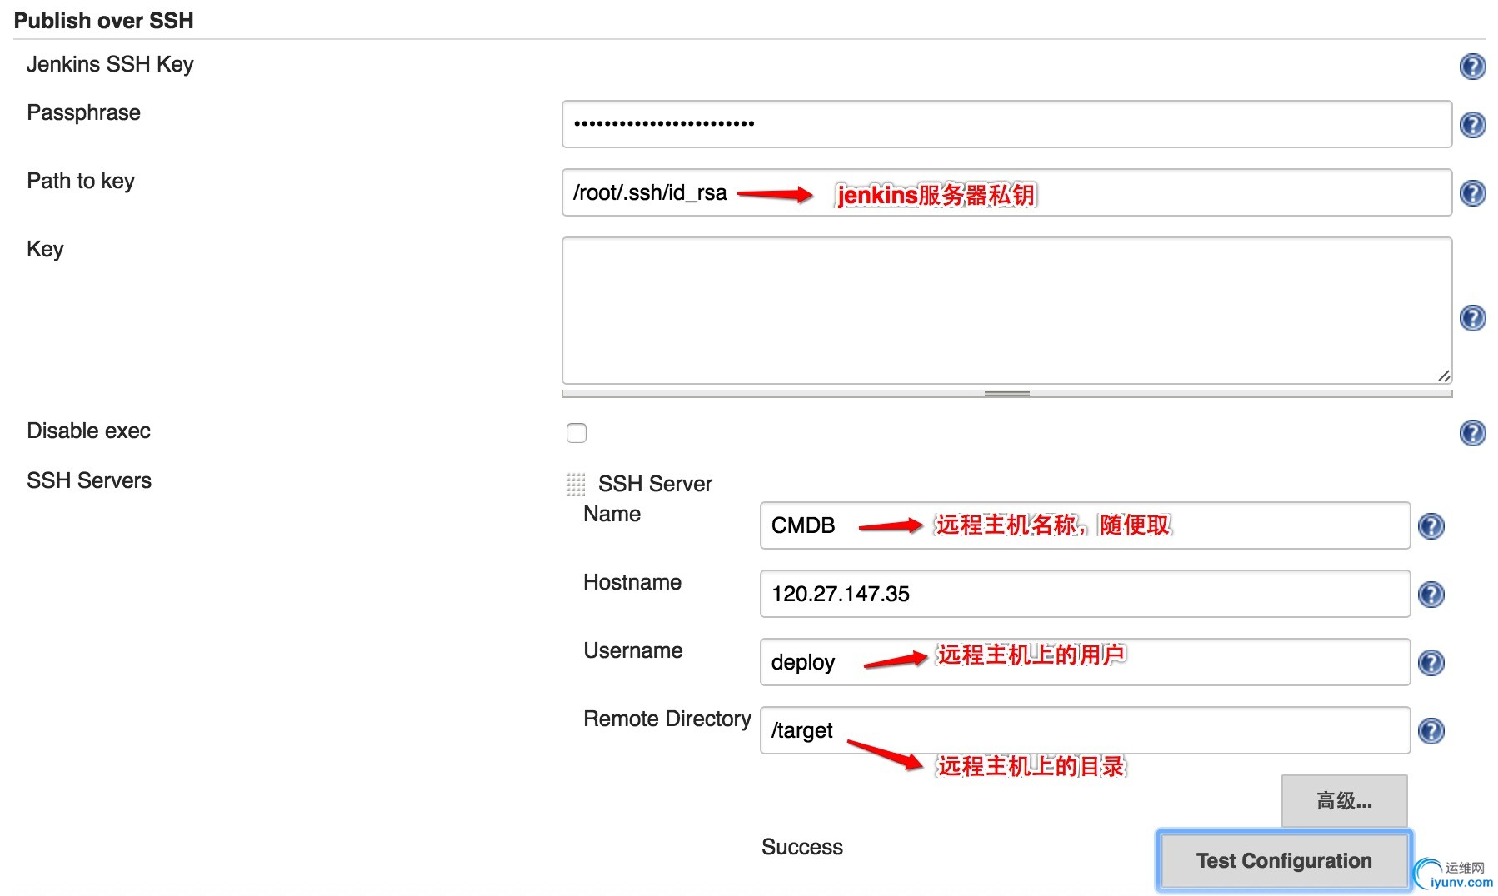Viewport: 1498px width, 896px height.
Task: Click the Disable exec label
Action: pos(88,431)
